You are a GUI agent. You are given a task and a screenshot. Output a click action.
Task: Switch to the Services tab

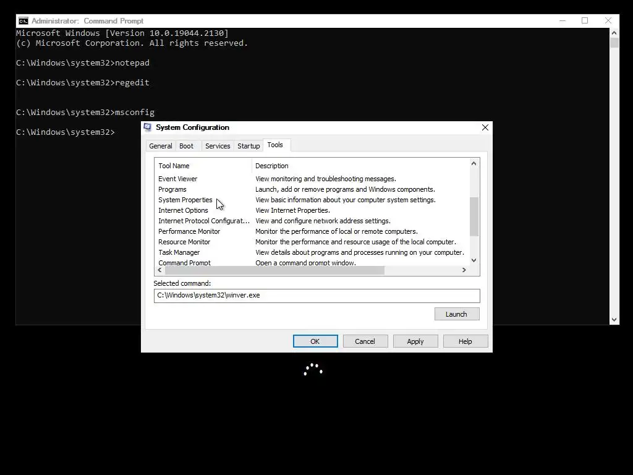218,146
